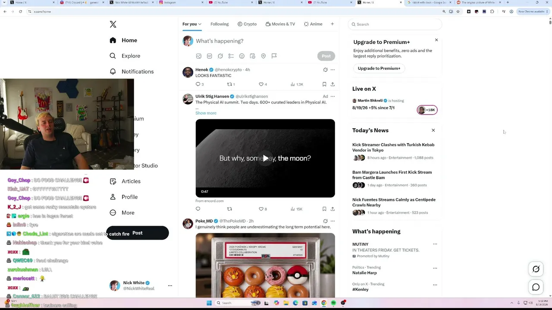Schedule the post with calendar icon

pos(252,56)
